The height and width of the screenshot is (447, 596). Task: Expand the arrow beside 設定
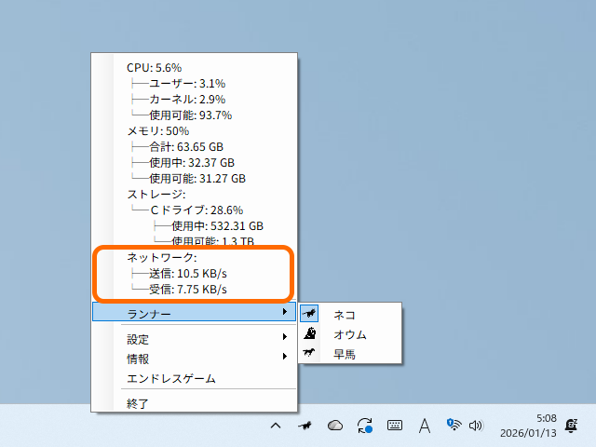pos(285,337)
